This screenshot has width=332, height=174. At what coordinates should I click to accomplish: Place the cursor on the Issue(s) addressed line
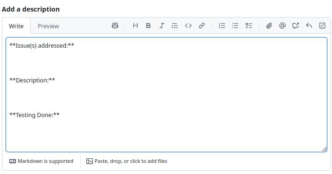pyautogui.click(x=42, y=46)
